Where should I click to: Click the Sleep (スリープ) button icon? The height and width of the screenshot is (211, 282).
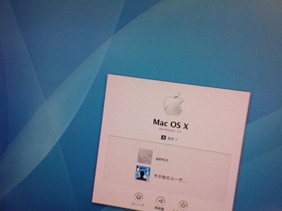tap(138, 197)
